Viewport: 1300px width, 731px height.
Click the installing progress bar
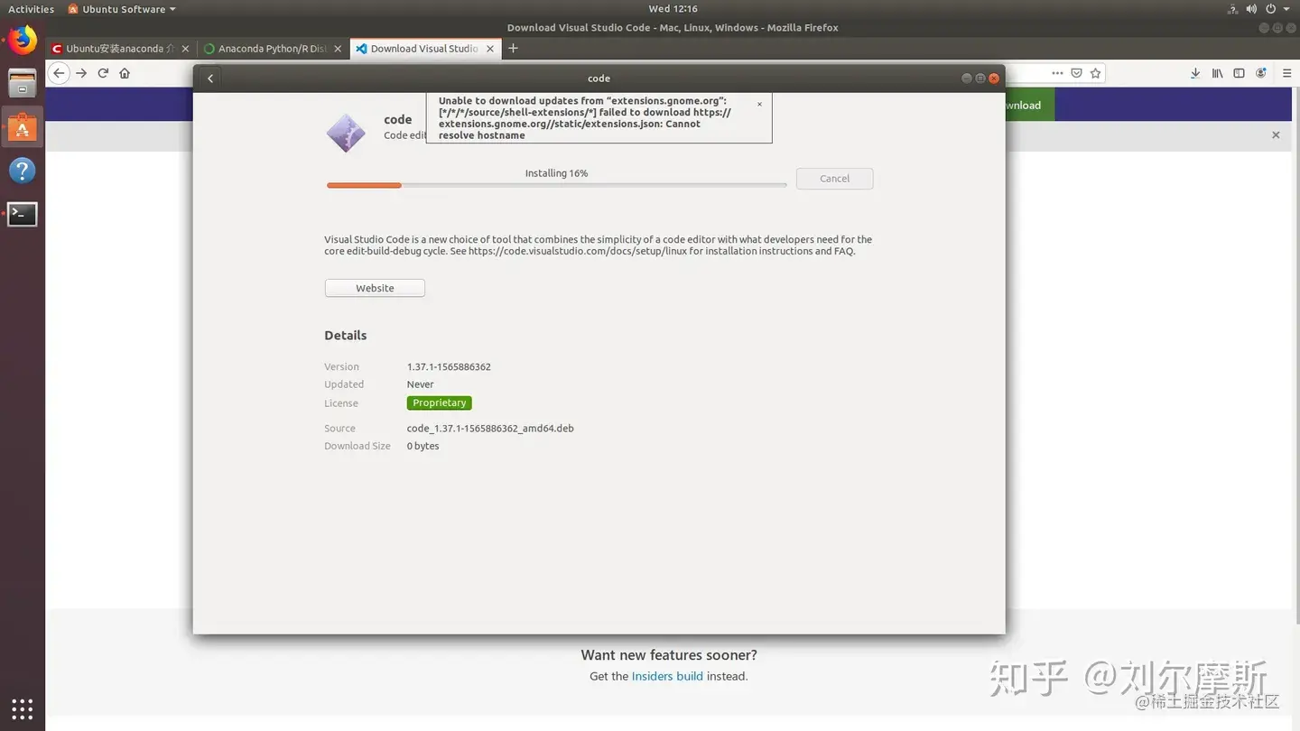click(556, 185)
